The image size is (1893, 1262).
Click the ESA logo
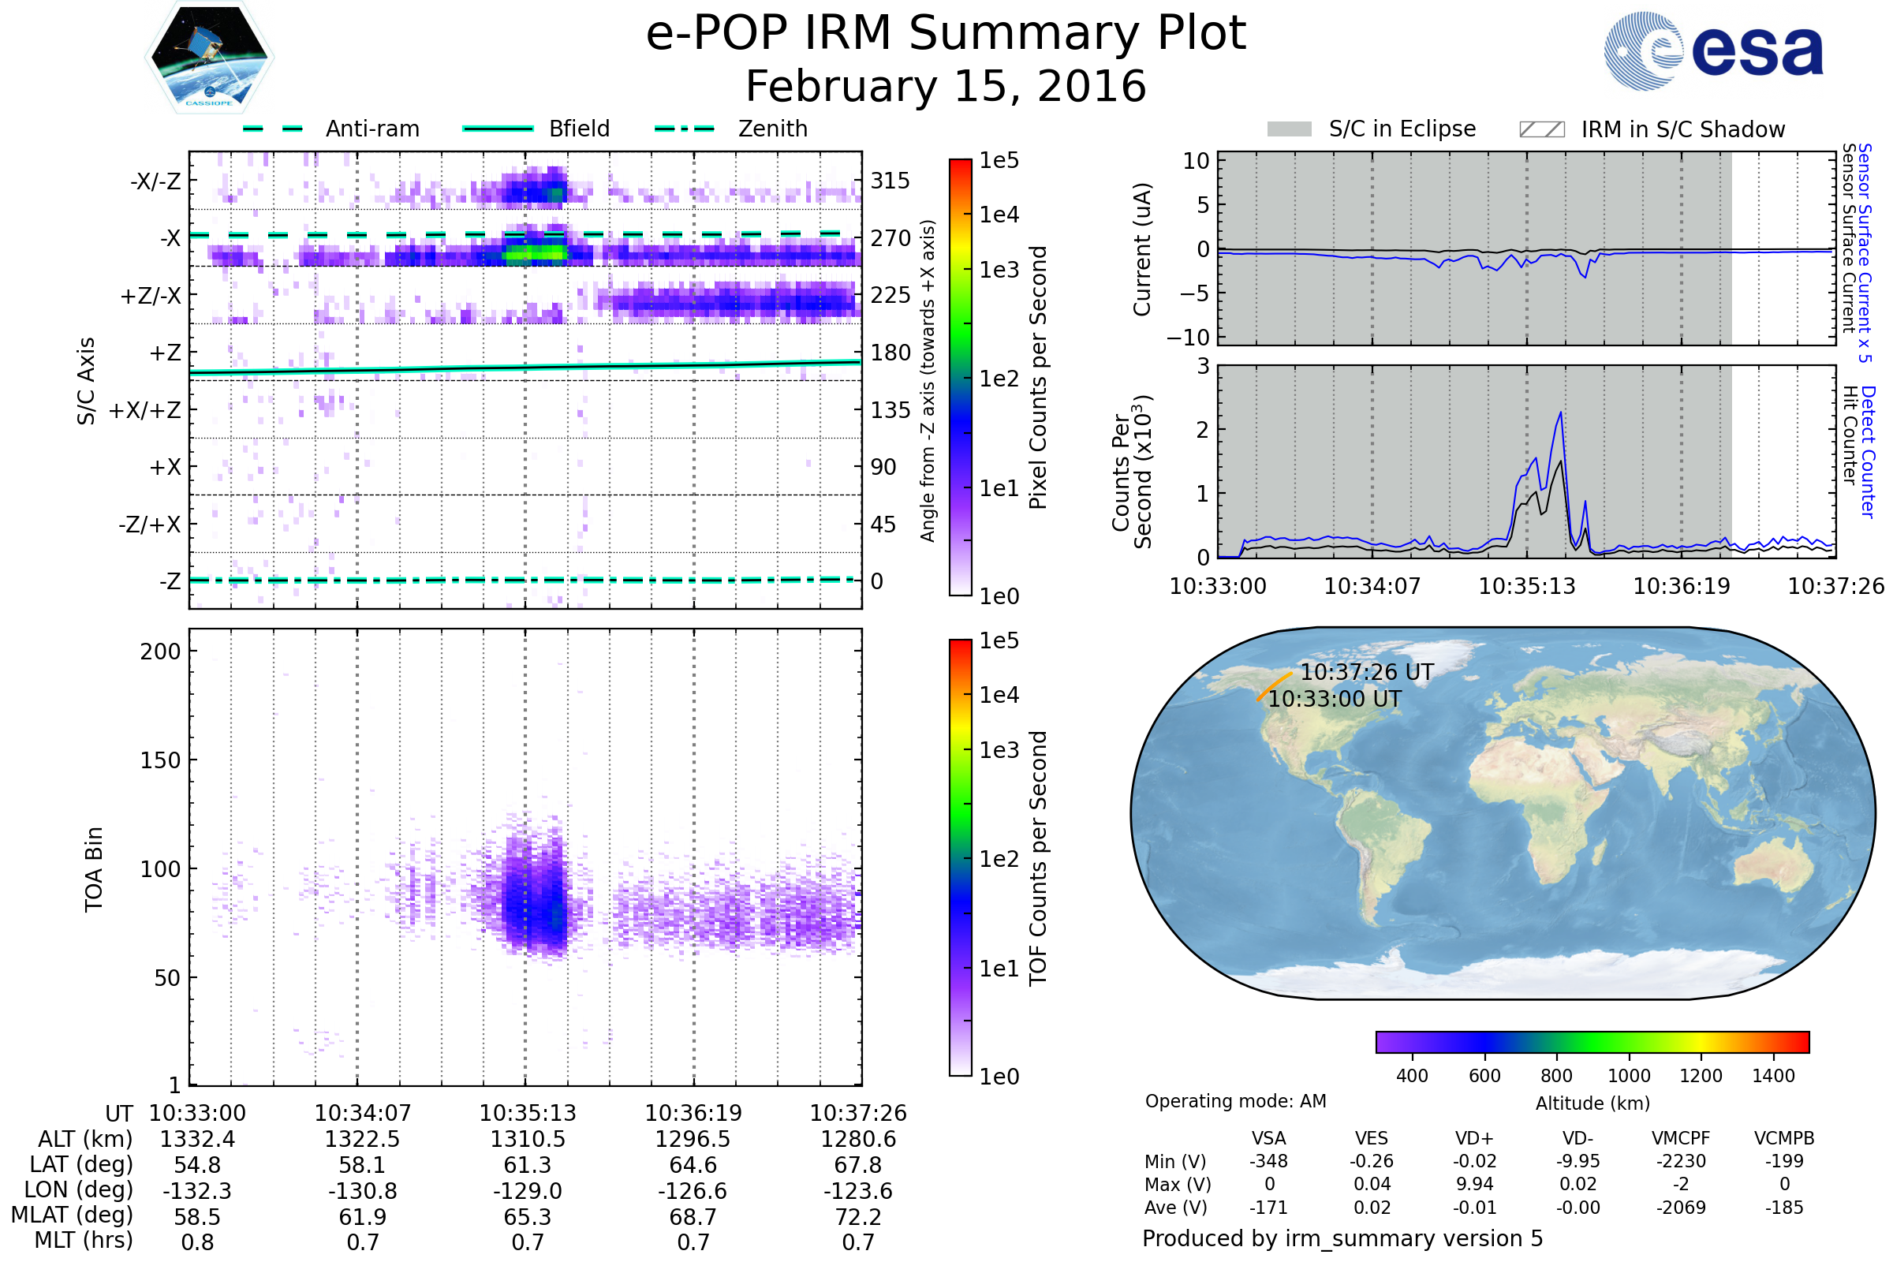(1712, 51)
